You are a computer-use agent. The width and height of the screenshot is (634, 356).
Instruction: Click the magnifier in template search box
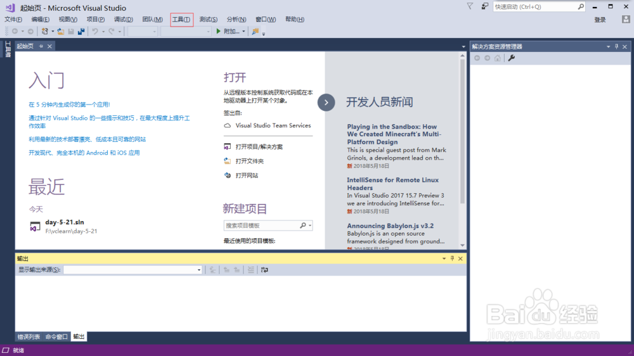pyautogui.click(x=303, y=226)
